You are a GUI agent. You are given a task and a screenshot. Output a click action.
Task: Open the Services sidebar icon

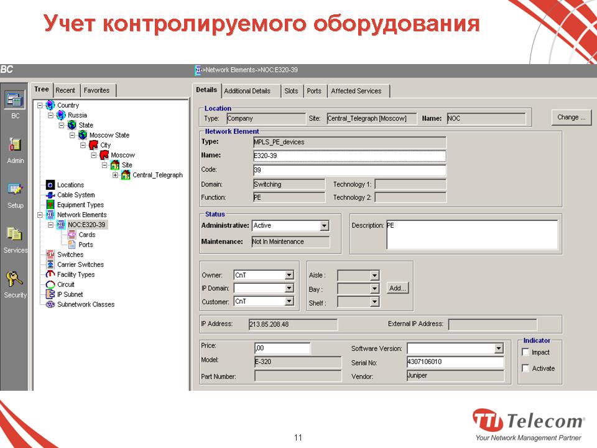click(x=15, y=235)
